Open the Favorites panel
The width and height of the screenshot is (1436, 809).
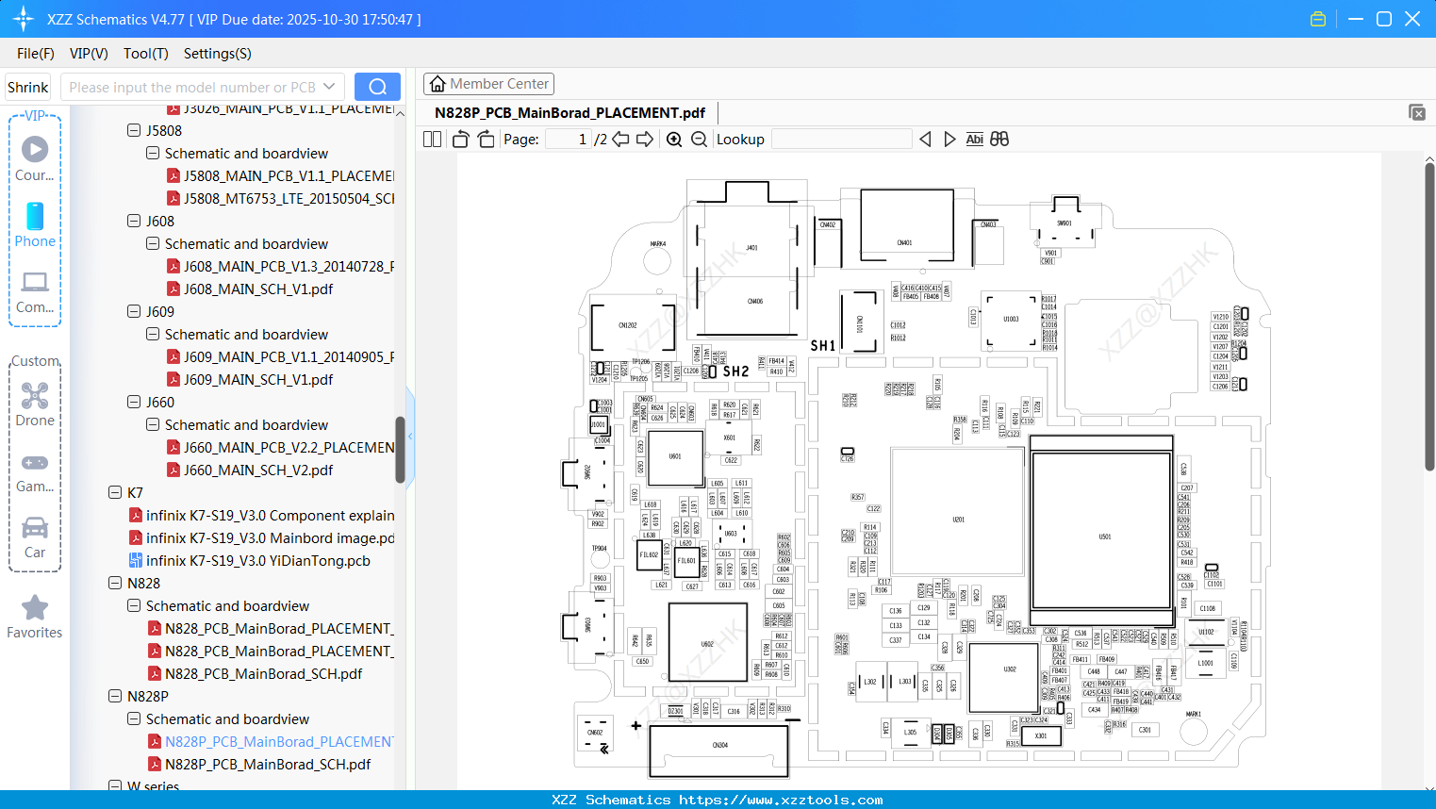35,615
